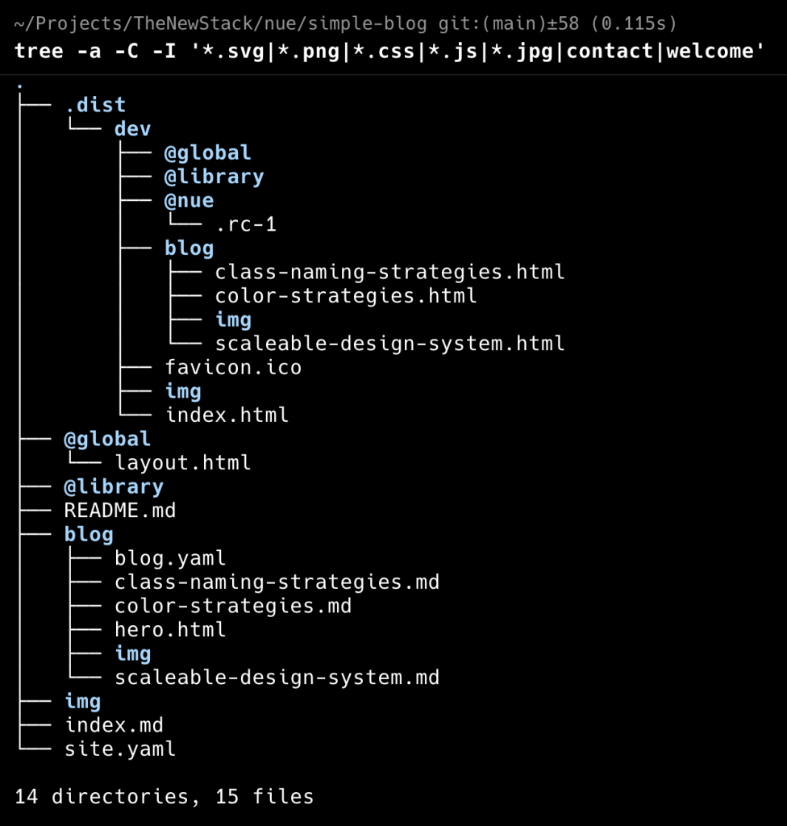
Task: Click the 14 directories, 15 files summary
Action: 164,796
